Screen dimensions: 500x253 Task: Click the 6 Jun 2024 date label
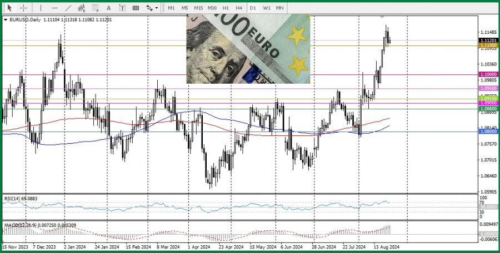tap(292, 247)
